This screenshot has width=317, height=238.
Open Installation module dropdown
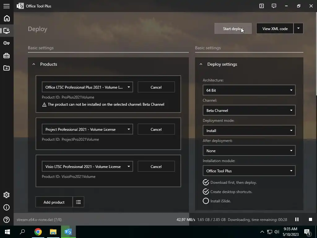(249, 171)
